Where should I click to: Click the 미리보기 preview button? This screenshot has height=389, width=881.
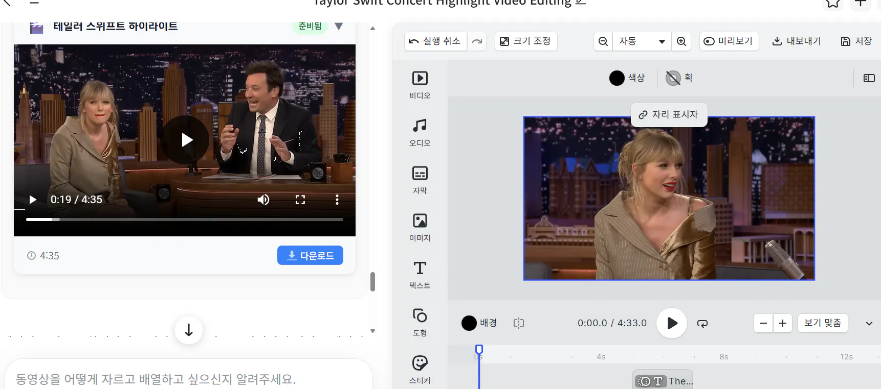729,41
